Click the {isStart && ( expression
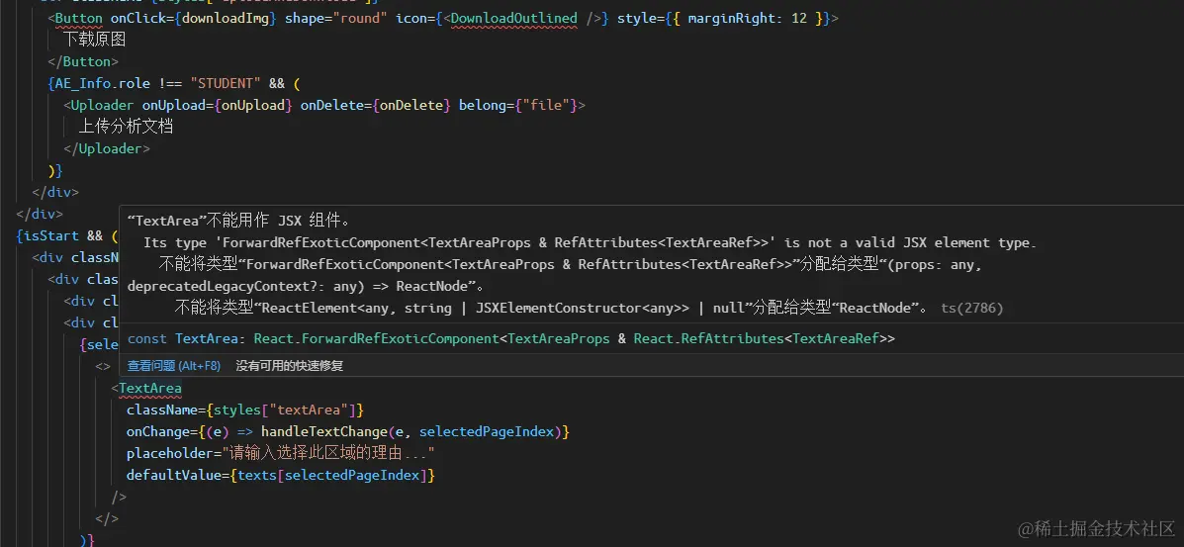 pyautogui.click(x=67, y=235)
